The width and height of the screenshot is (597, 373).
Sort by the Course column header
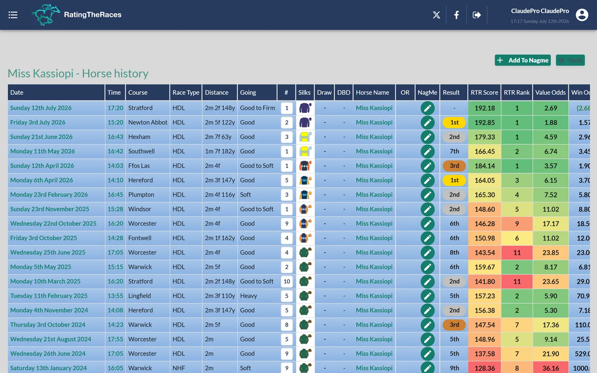148,92
